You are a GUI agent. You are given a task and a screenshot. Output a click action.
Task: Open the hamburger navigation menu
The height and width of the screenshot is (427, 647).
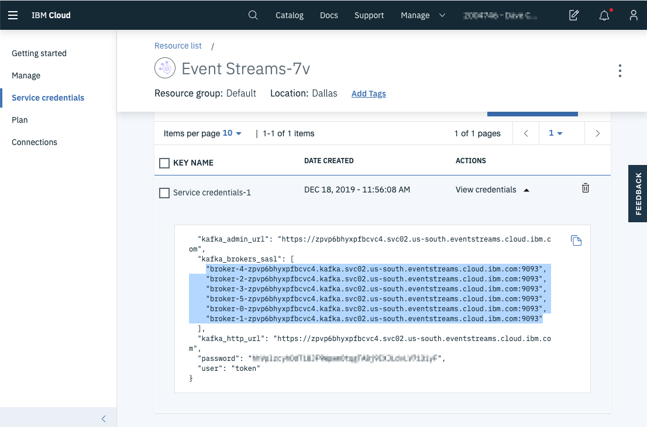[13, 15]
